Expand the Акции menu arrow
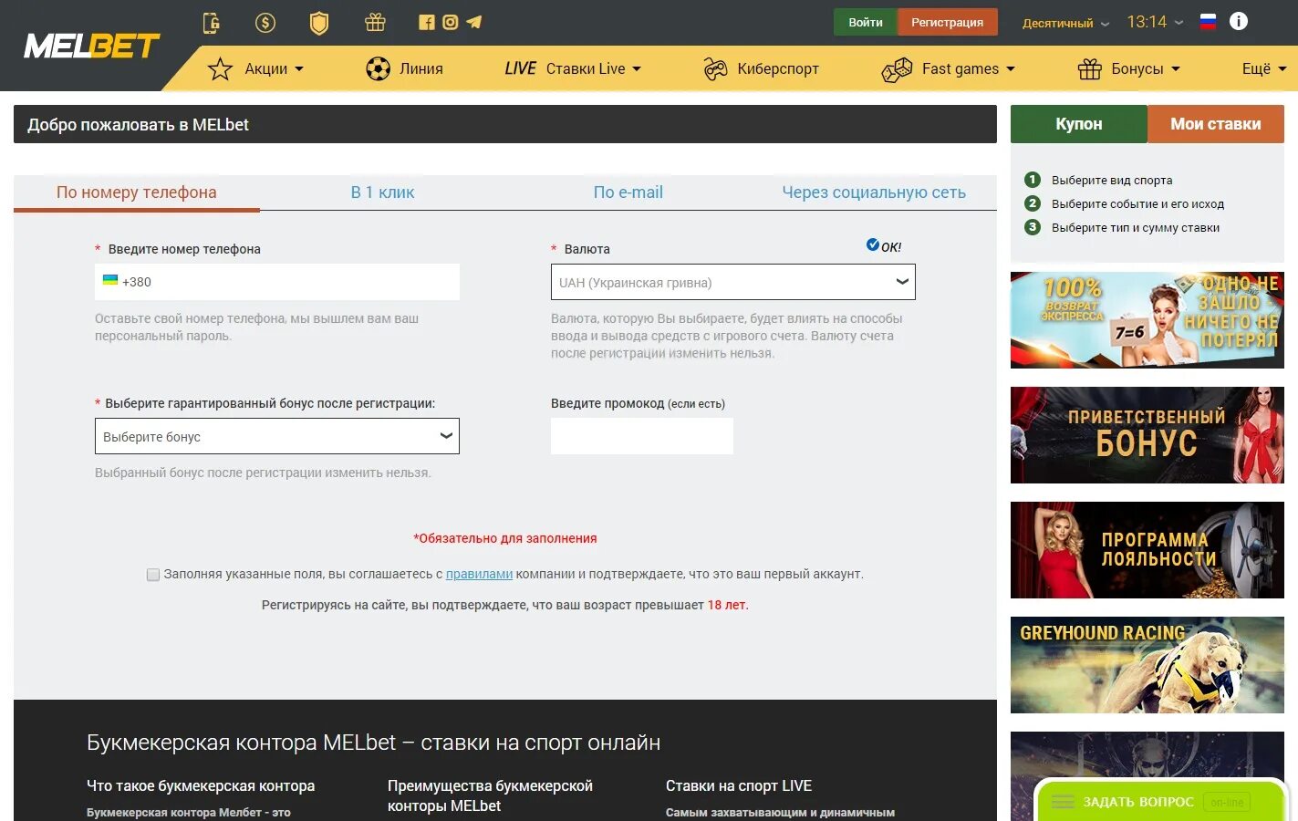 pos(299,69)
